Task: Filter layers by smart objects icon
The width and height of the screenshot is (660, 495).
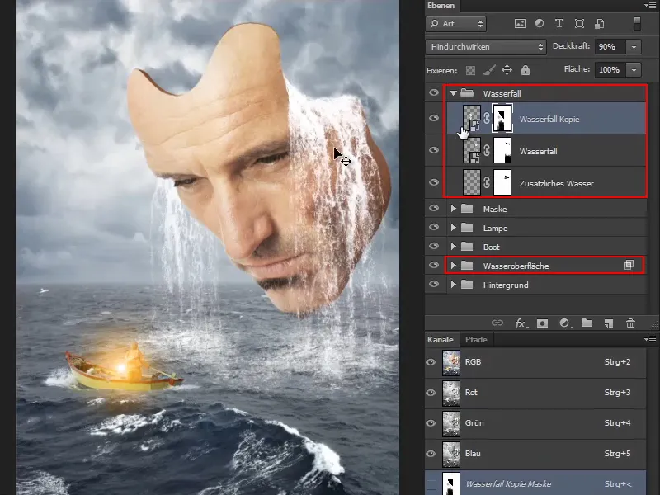Action: (x=600, y=24)
